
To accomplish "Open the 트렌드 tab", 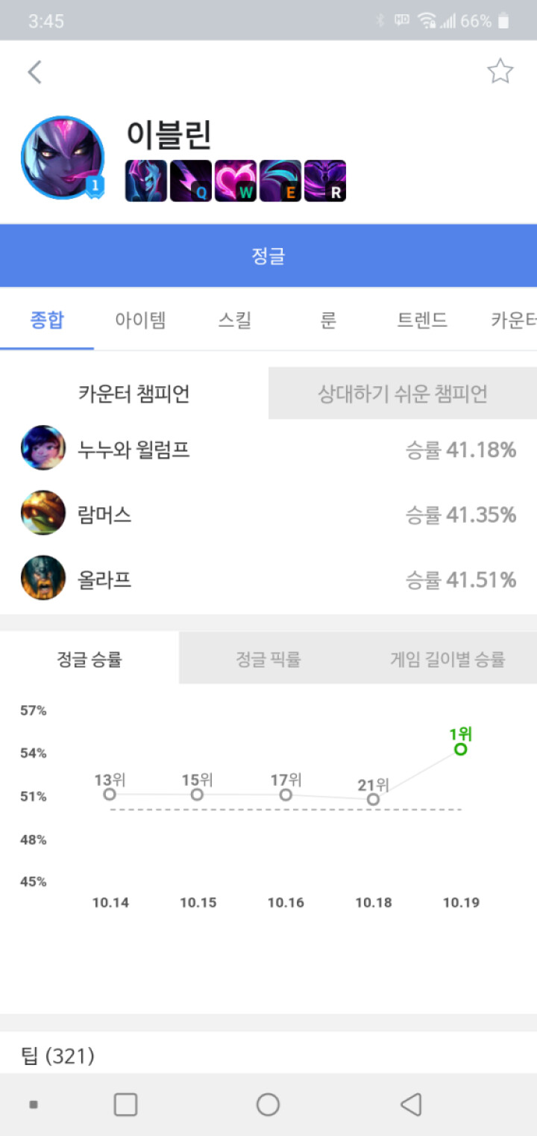I will (422, 320).
